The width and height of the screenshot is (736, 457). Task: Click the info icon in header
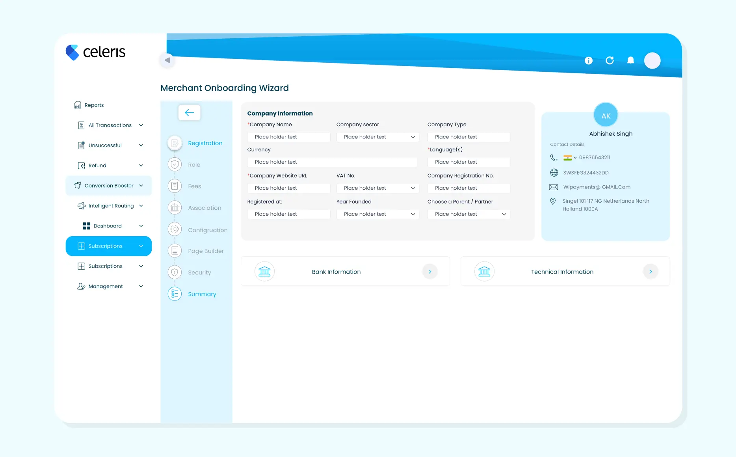tap(588, 60)
